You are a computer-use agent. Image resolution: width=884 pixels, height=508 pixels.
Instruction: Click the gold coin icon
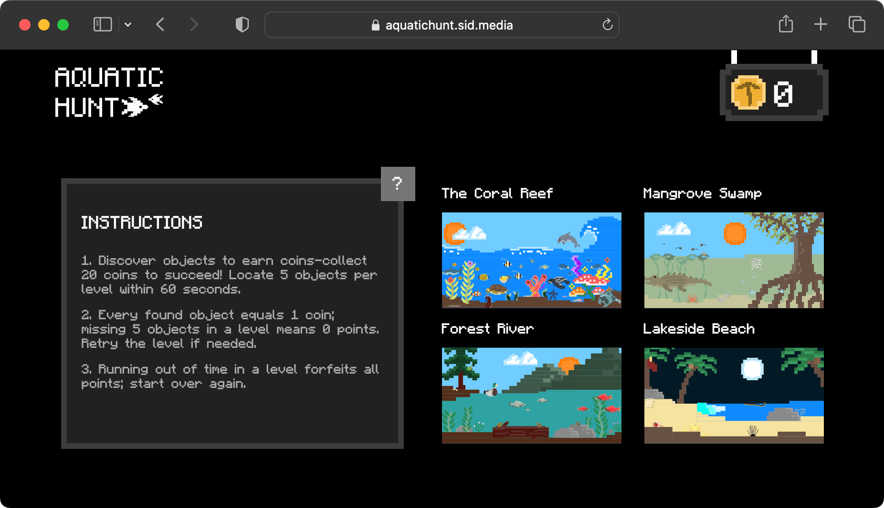(748, 92)
